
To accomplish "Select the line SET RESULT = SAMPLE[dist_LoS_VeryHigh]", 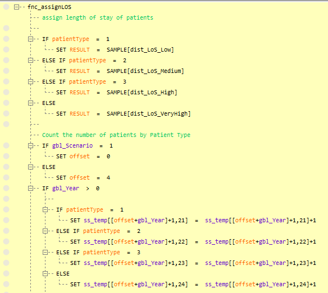I will 123,114.
